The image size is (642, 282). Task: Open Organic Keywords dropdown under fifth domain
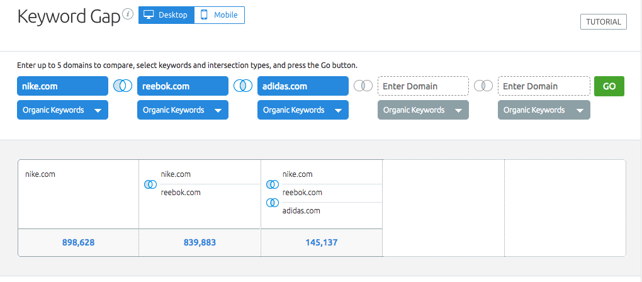click(544, 110)
